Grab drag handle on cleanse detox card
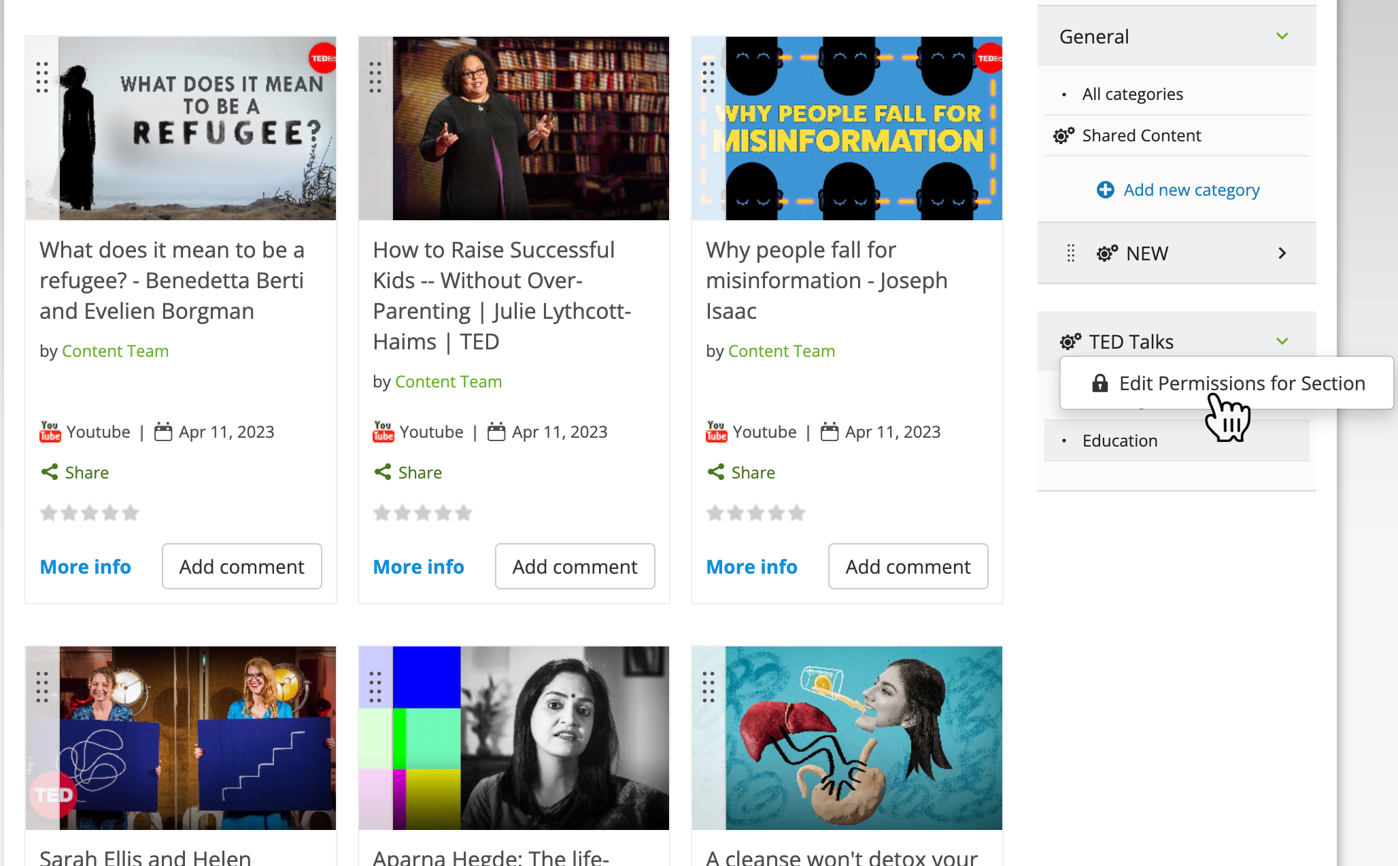The height and width of the screenshot is (866, 1398). click(x=709, y=687)
